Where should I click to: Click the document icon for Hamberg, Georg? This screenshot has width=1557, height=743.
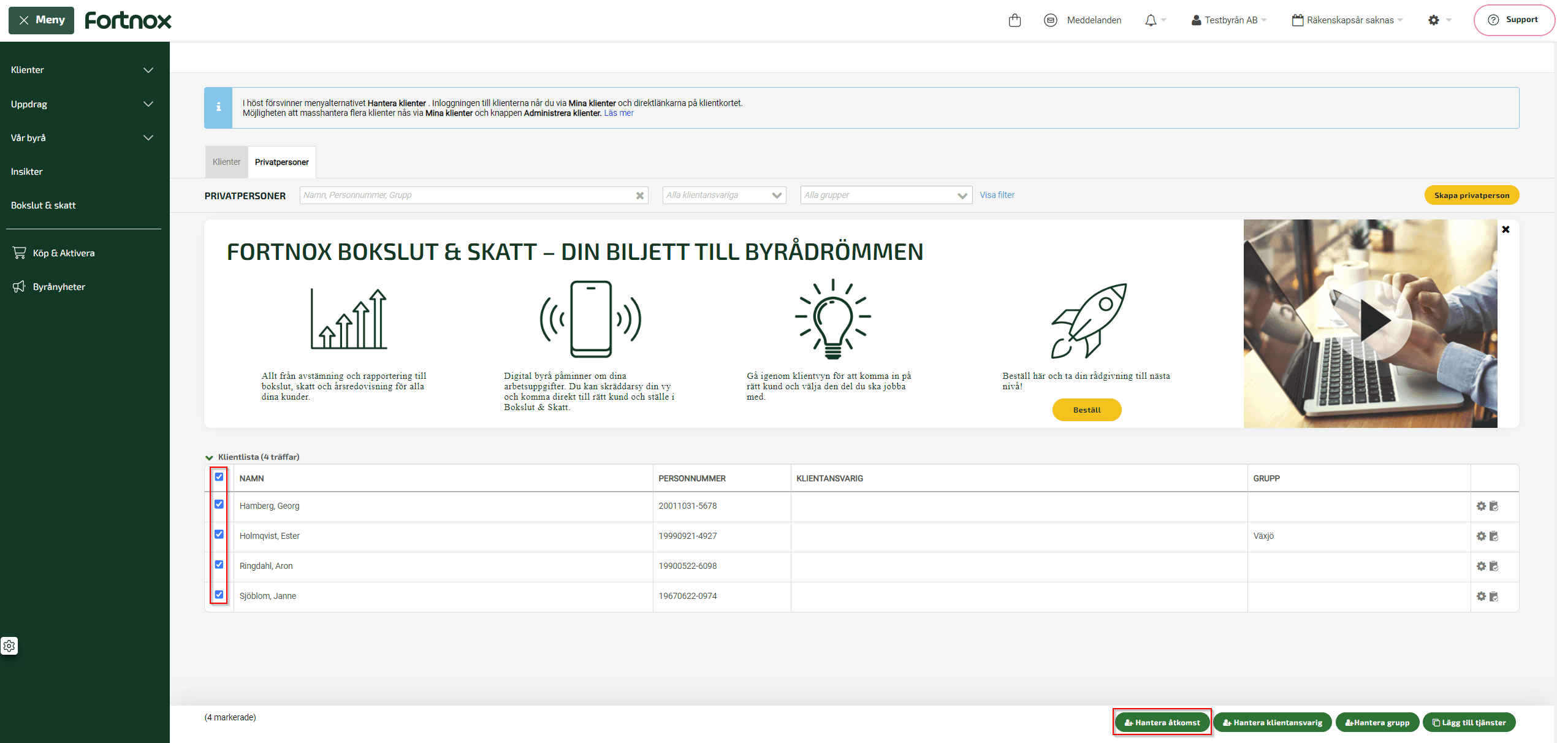(x=1494, y=506)
